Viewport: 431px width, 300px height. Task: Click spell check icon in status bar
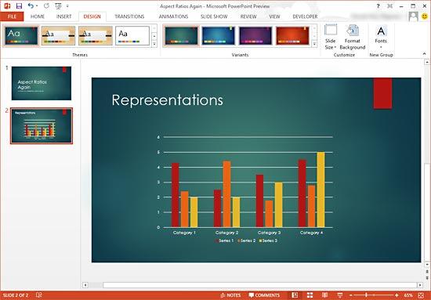coord(38,295)
